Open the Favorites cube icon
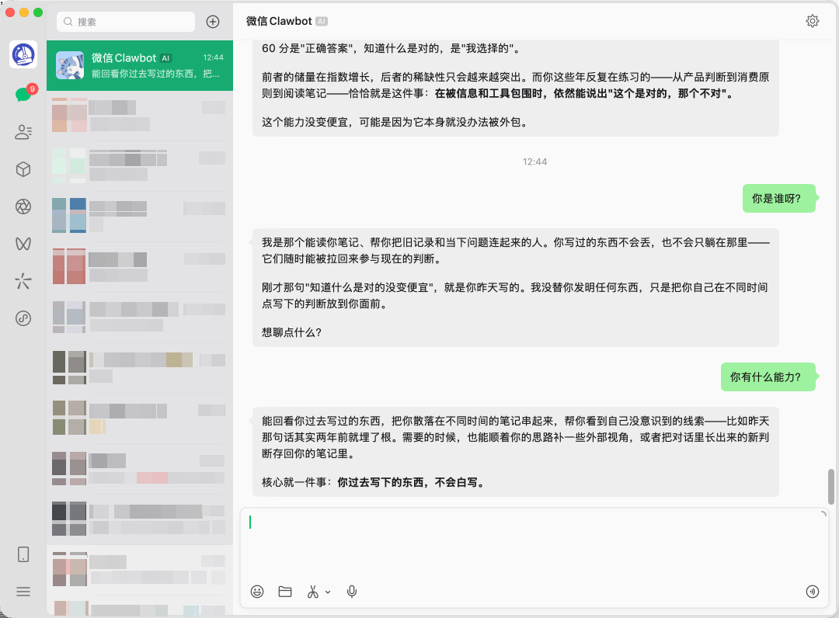The height and width of the screenshot is (618, 839). click(23, 169)
